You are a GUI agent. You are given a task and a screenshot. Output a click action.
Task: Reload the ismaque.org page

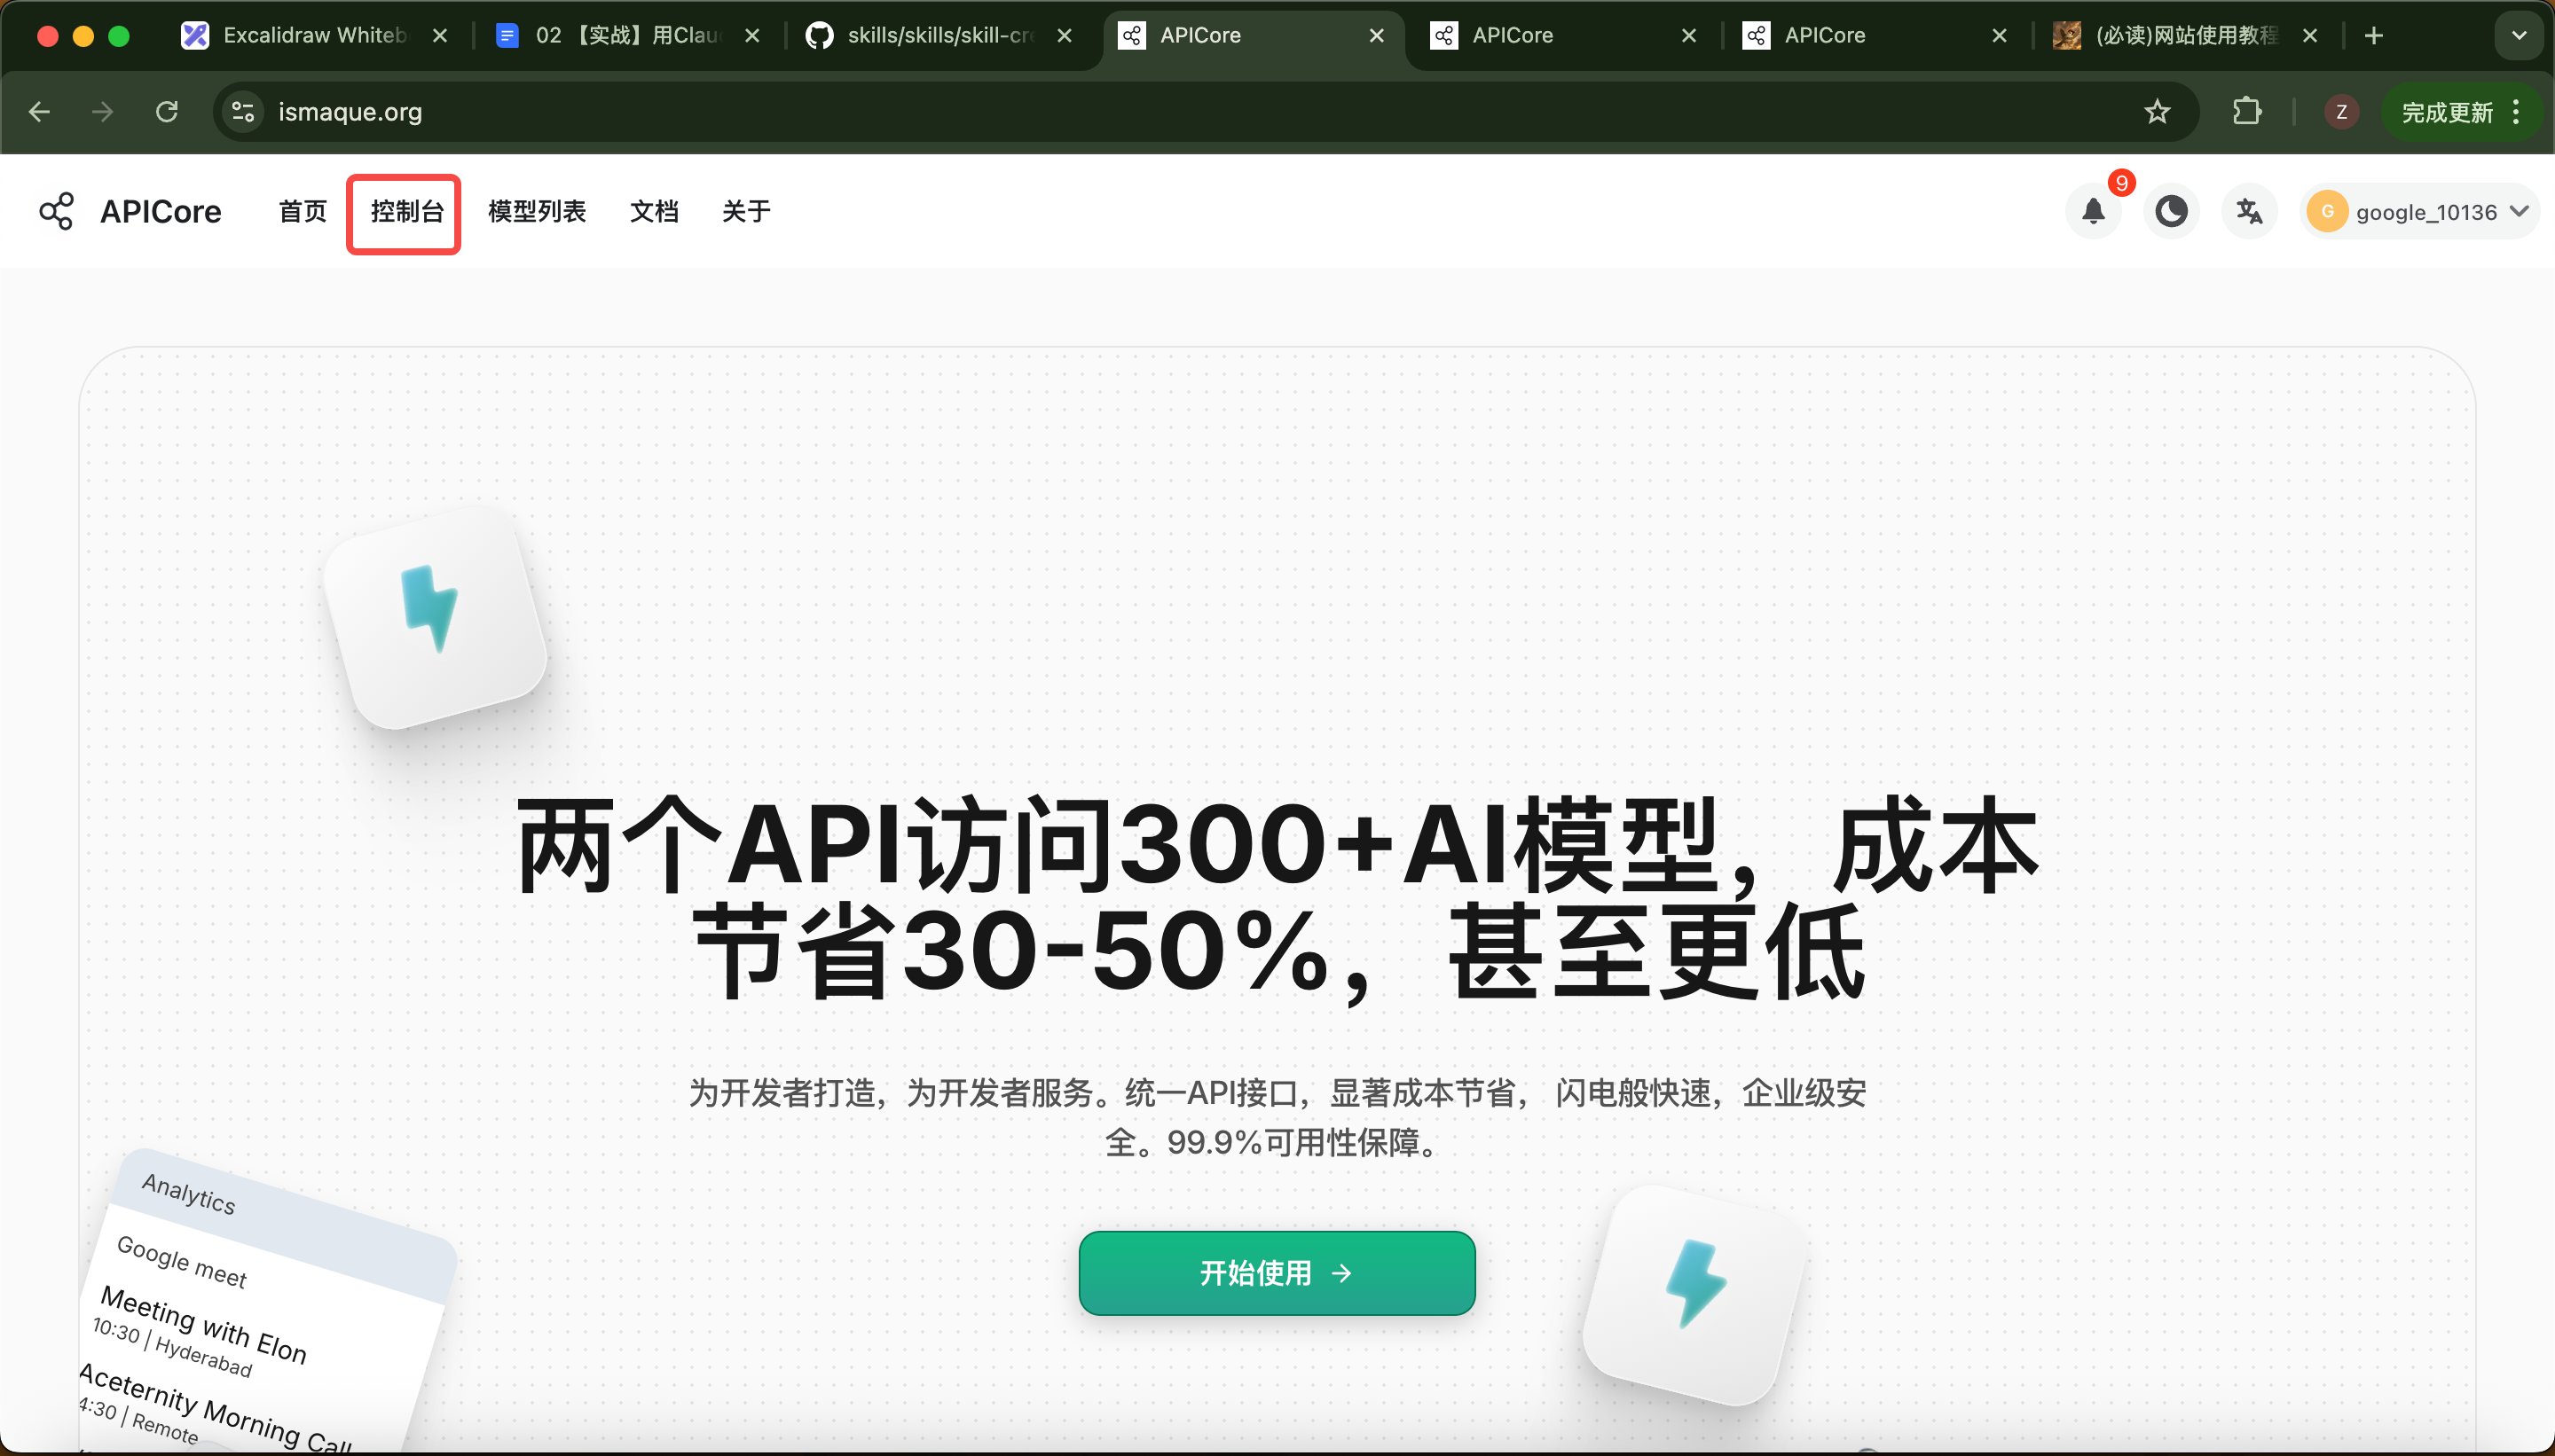[167, 111]
